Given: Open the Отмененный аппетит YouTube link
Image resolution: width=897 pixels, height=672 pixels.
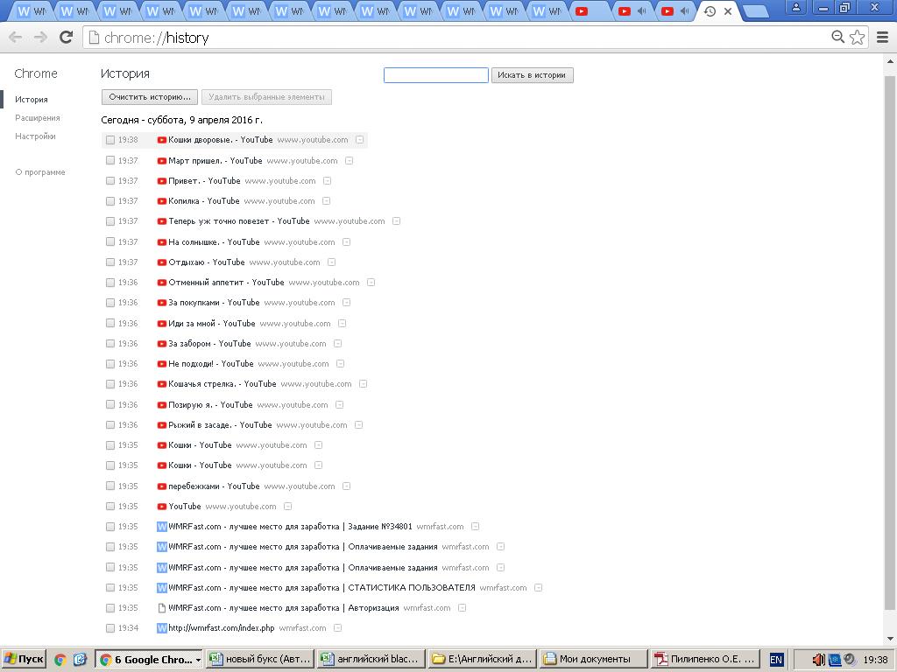Looking at the screenshot, I should click(227, 283).
